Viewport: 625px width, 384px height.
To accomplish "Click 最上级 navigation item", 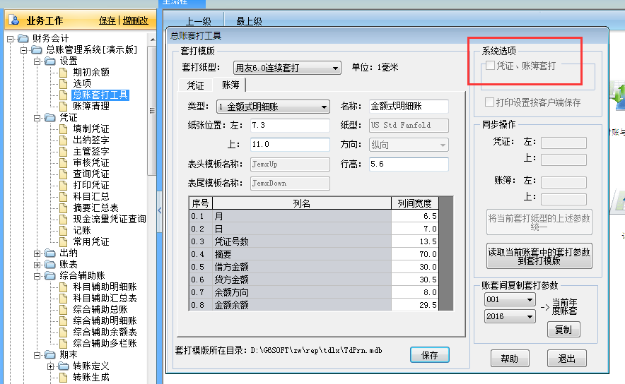I will pos(249,21).
